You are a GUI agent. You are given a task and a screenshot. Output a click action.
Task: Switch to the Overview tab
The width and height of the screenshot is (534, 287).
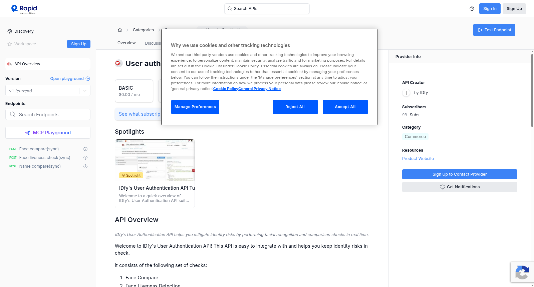126,43
